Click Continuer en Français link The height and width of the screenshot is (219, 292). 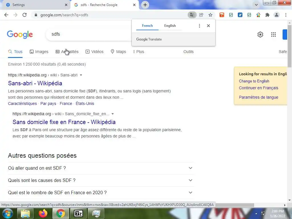(x=258, y=88)
